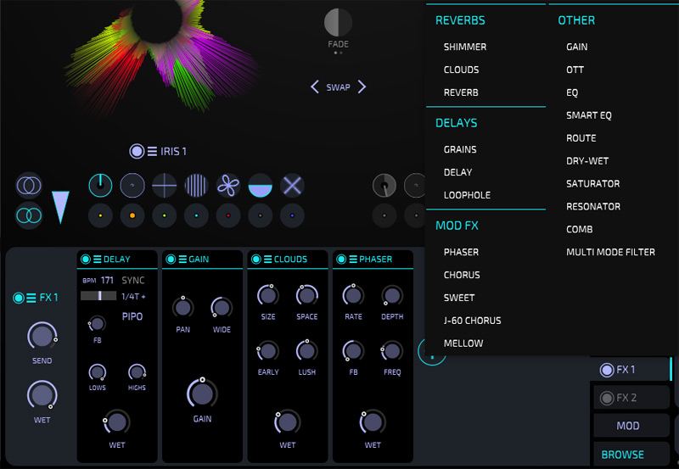
Task: Click the vertical stripes circle icon
Action: point(196,185)
